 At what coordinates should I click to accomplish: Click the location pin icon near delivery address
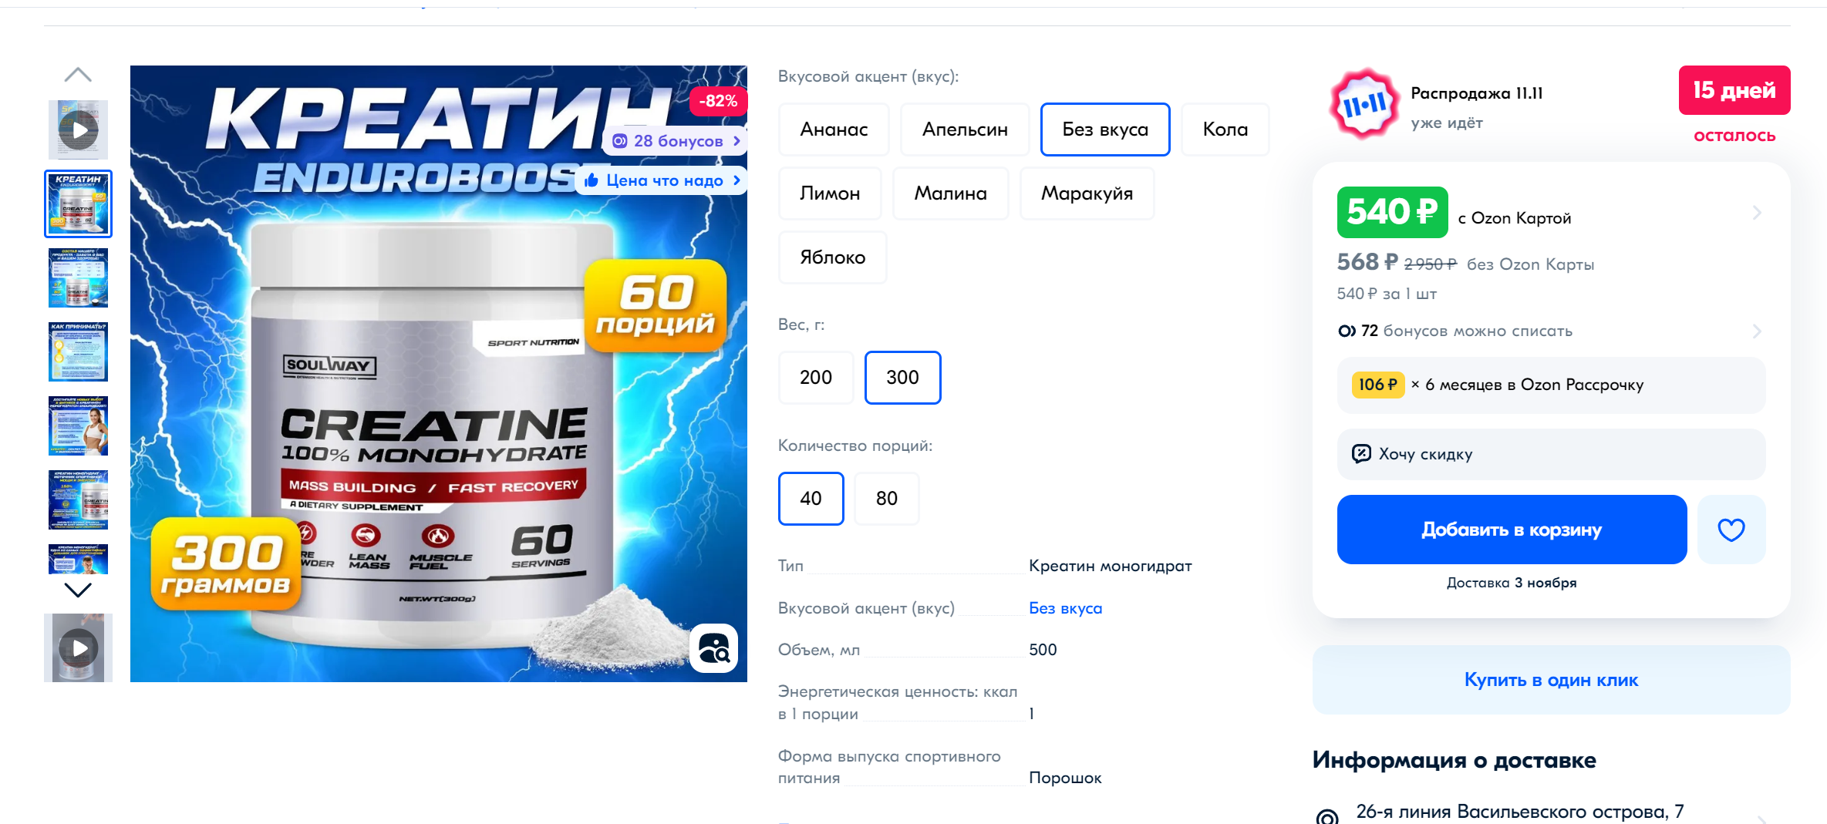pyautogui.click(x=1327, y=816)
